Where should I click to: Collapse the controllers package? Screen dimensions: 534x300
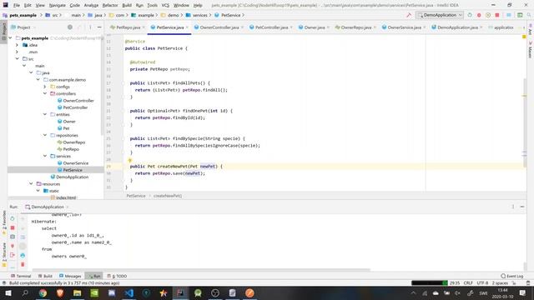click(x=45, y=93)
